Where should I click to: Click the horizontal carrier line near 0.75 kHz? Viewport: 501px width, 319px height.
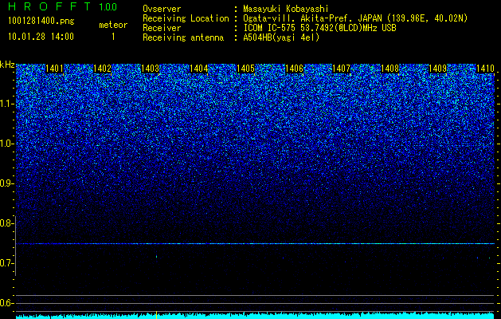coord(255,244)
